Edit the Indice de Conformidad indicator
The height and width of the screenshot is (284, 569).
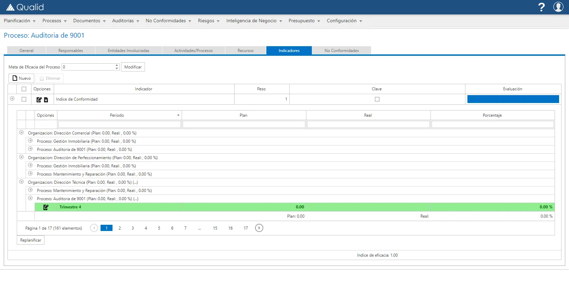point(39,100)
